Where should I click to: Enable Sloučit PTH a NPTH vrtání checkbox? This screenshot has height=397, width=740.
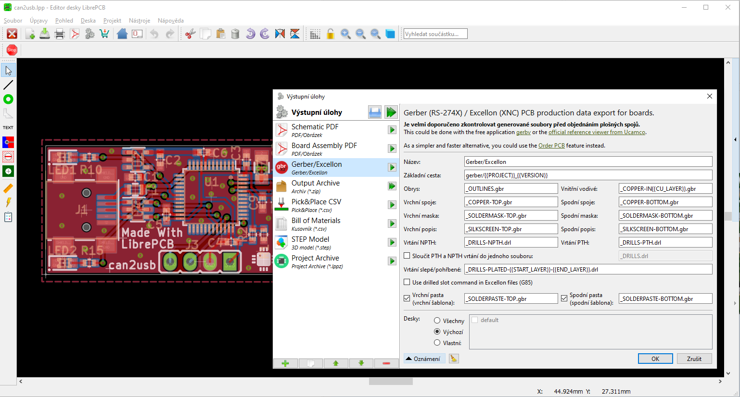[407, 256]
